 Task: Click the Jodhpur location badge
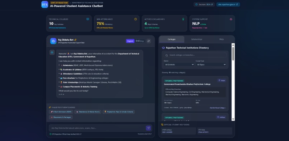[221, 117]
